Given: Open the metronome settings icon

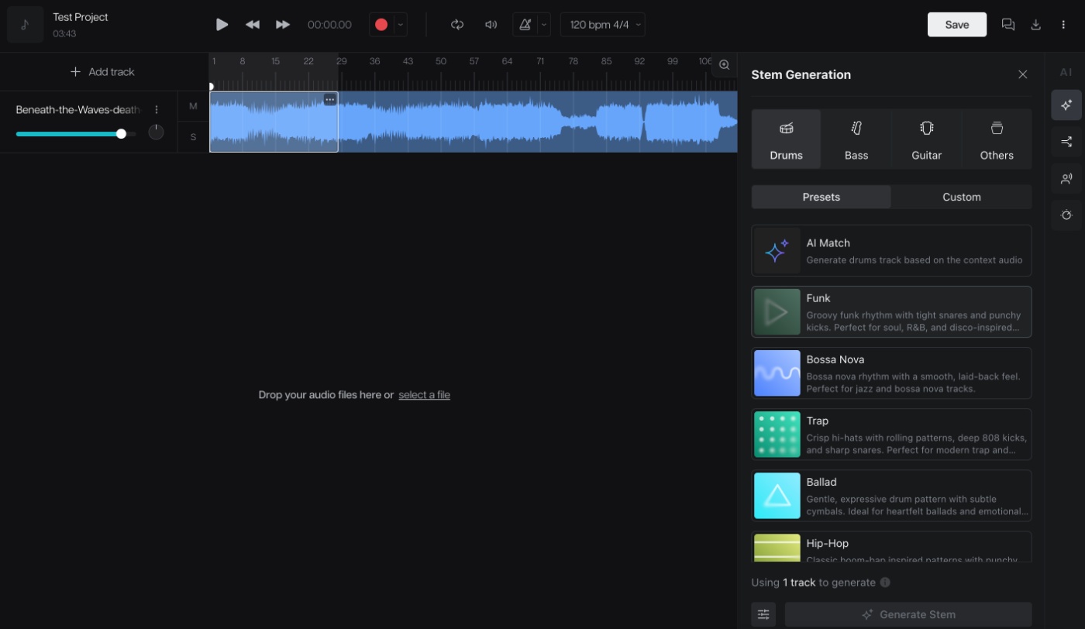Looking at the screenshot, I should click(524, 24).
